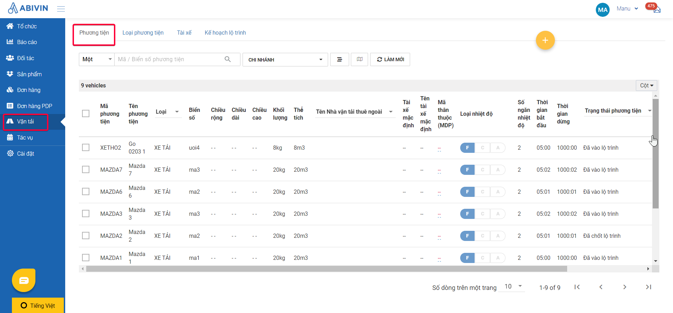Switch to Phương tiện tab

coord(94,33)
